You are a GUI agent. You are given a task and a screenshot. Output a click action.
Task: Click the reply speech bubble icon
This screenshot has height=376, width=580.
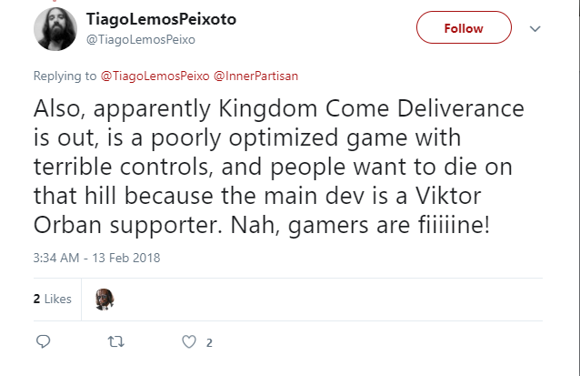coord(43,341)
